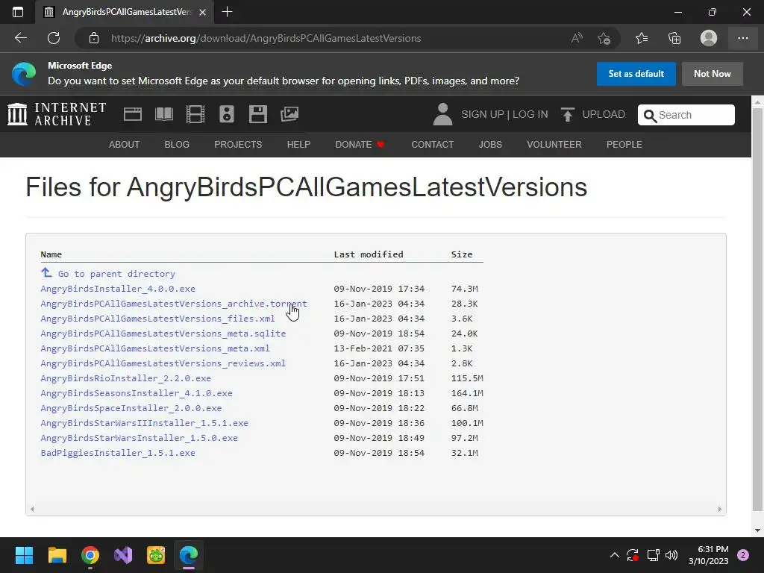The image size is (764, 573).
Task: Open the Video film strip icon
Action: pos(195,114)
